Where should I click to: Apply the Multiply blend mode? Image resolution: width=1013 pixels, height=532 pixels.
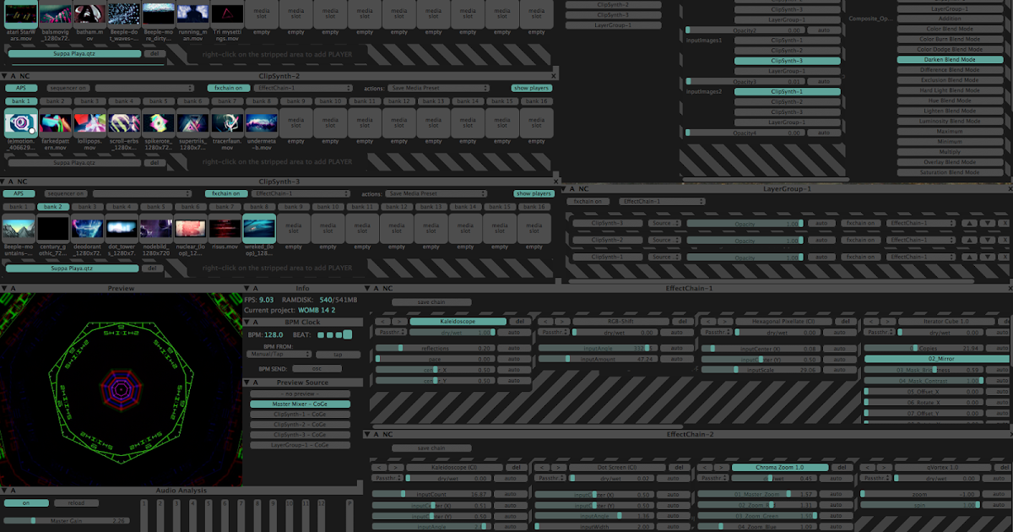950,154
